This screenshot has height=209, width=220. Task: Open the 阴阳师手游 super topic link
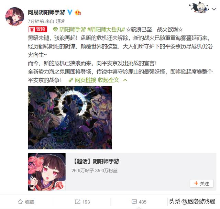73,30
